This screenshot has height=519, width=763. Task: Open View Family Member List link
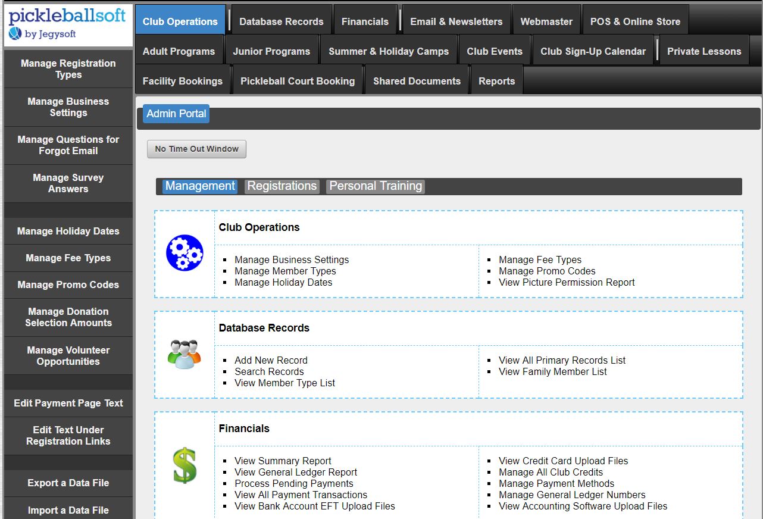(x=553, y=371)
